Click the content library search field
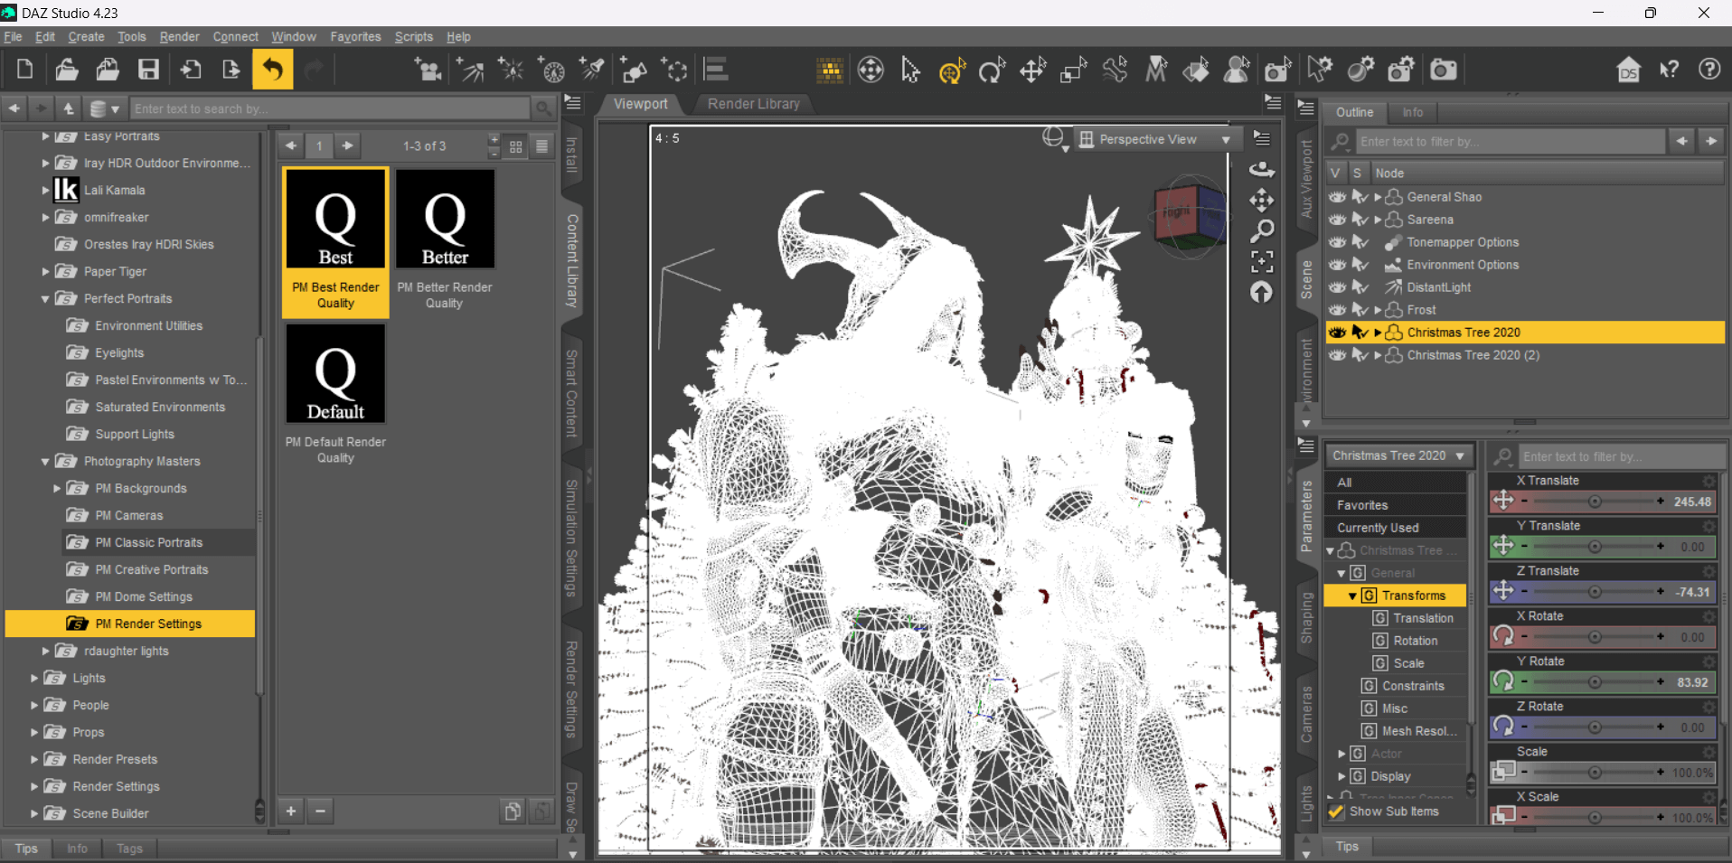The height and width of the screenshot is (863, 1732). coord(331,108)
